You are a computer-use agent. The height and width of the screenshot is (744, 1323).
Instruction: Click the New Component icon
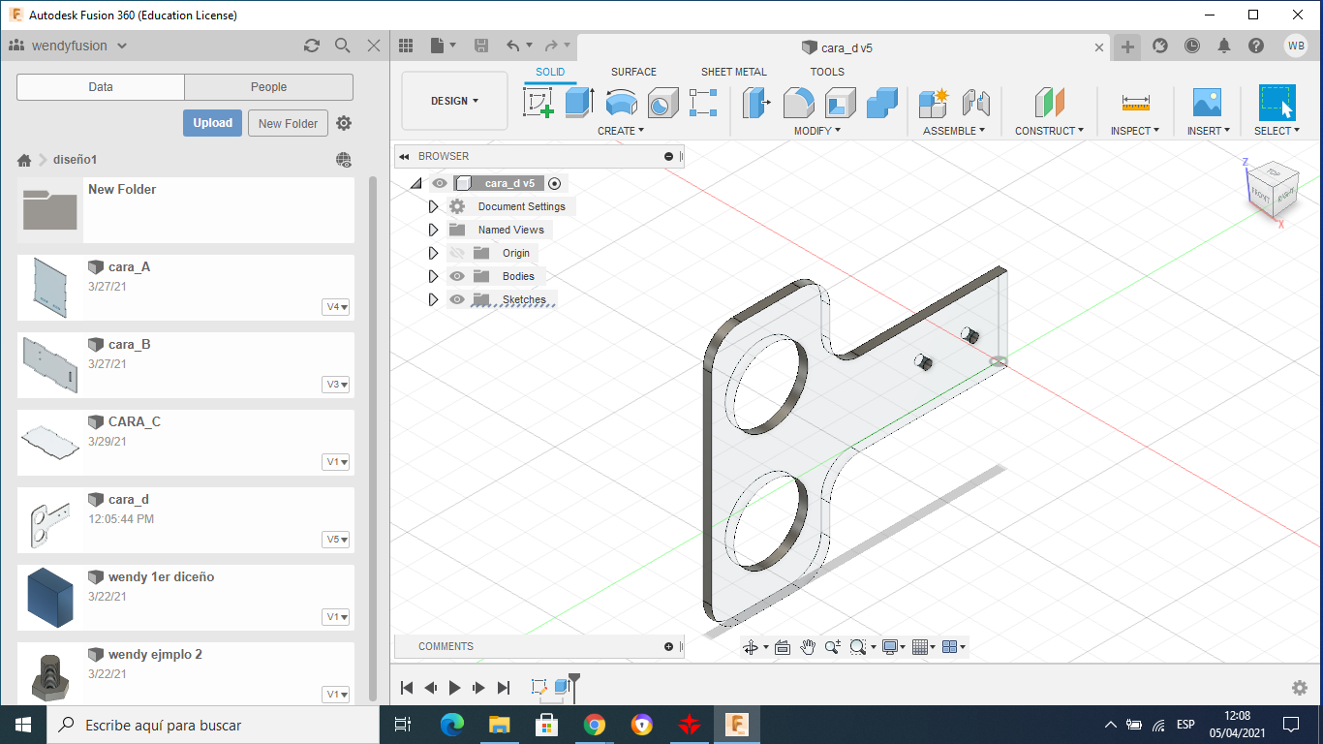[x=934, y=102]
